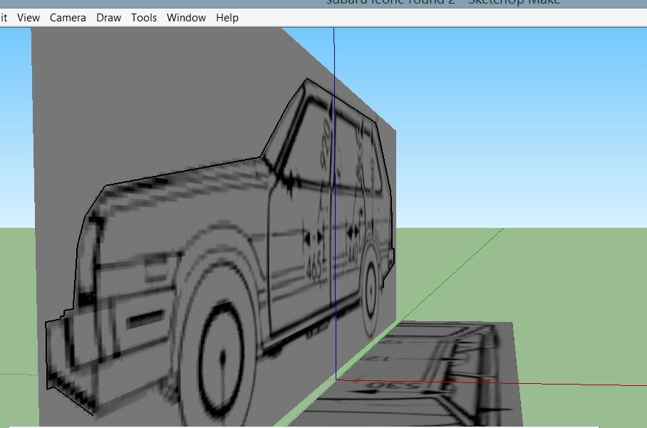
Task: Open the Window menu
Action: 186,18
